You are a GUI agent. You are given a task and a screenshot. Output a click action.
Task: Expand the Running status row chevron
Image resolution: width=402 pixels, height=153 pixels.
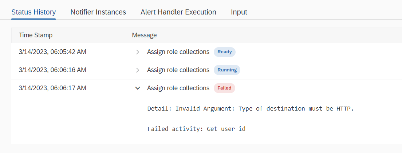click(137, 70)
